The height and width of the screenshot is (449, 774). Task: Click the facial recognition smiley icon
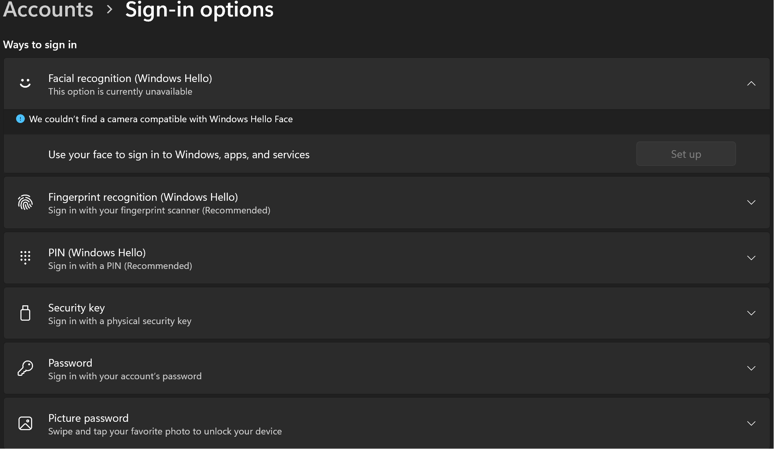25,84
